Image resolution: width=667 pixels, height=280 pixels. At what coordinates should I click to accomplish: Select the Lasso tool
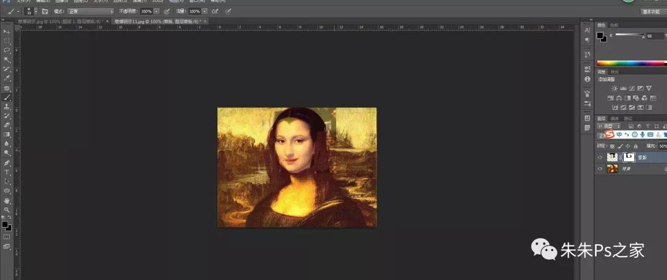[x=7, y=50]
